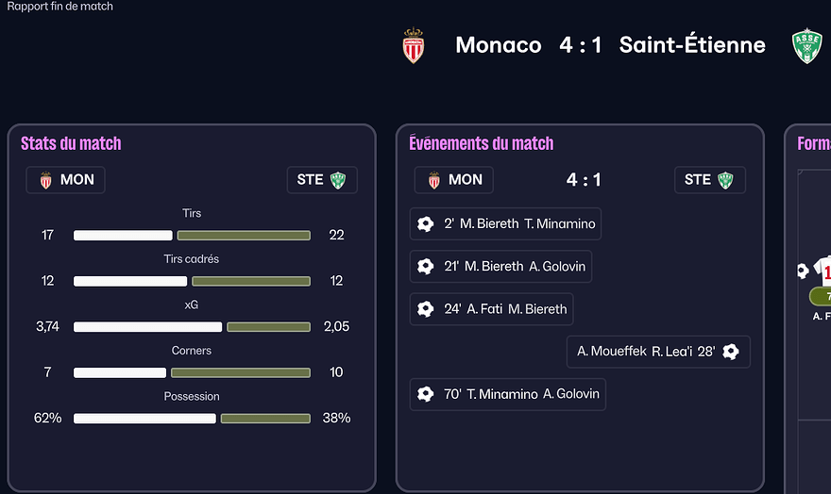Click the STE badge in Événements du match

(x=710, y=180)
